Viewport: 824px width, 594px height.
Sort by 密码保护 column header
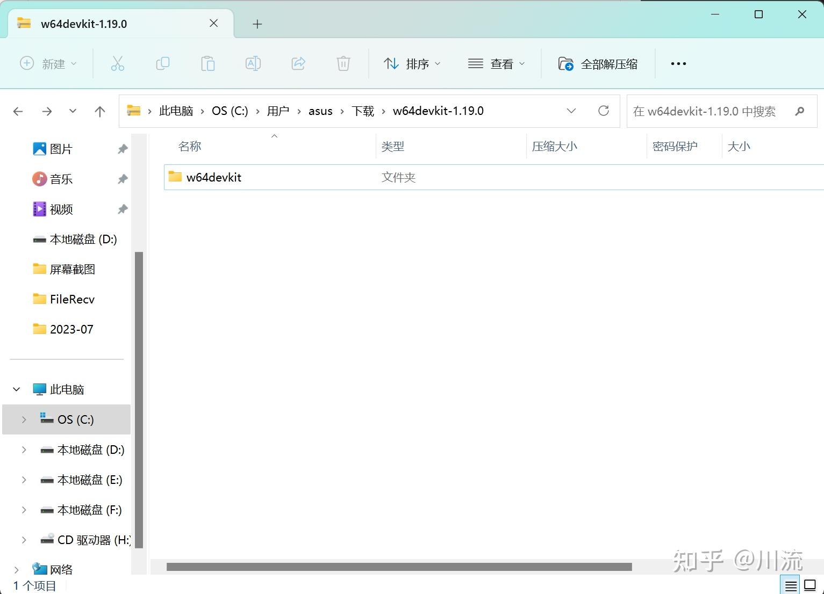click(x=675, y=147)
